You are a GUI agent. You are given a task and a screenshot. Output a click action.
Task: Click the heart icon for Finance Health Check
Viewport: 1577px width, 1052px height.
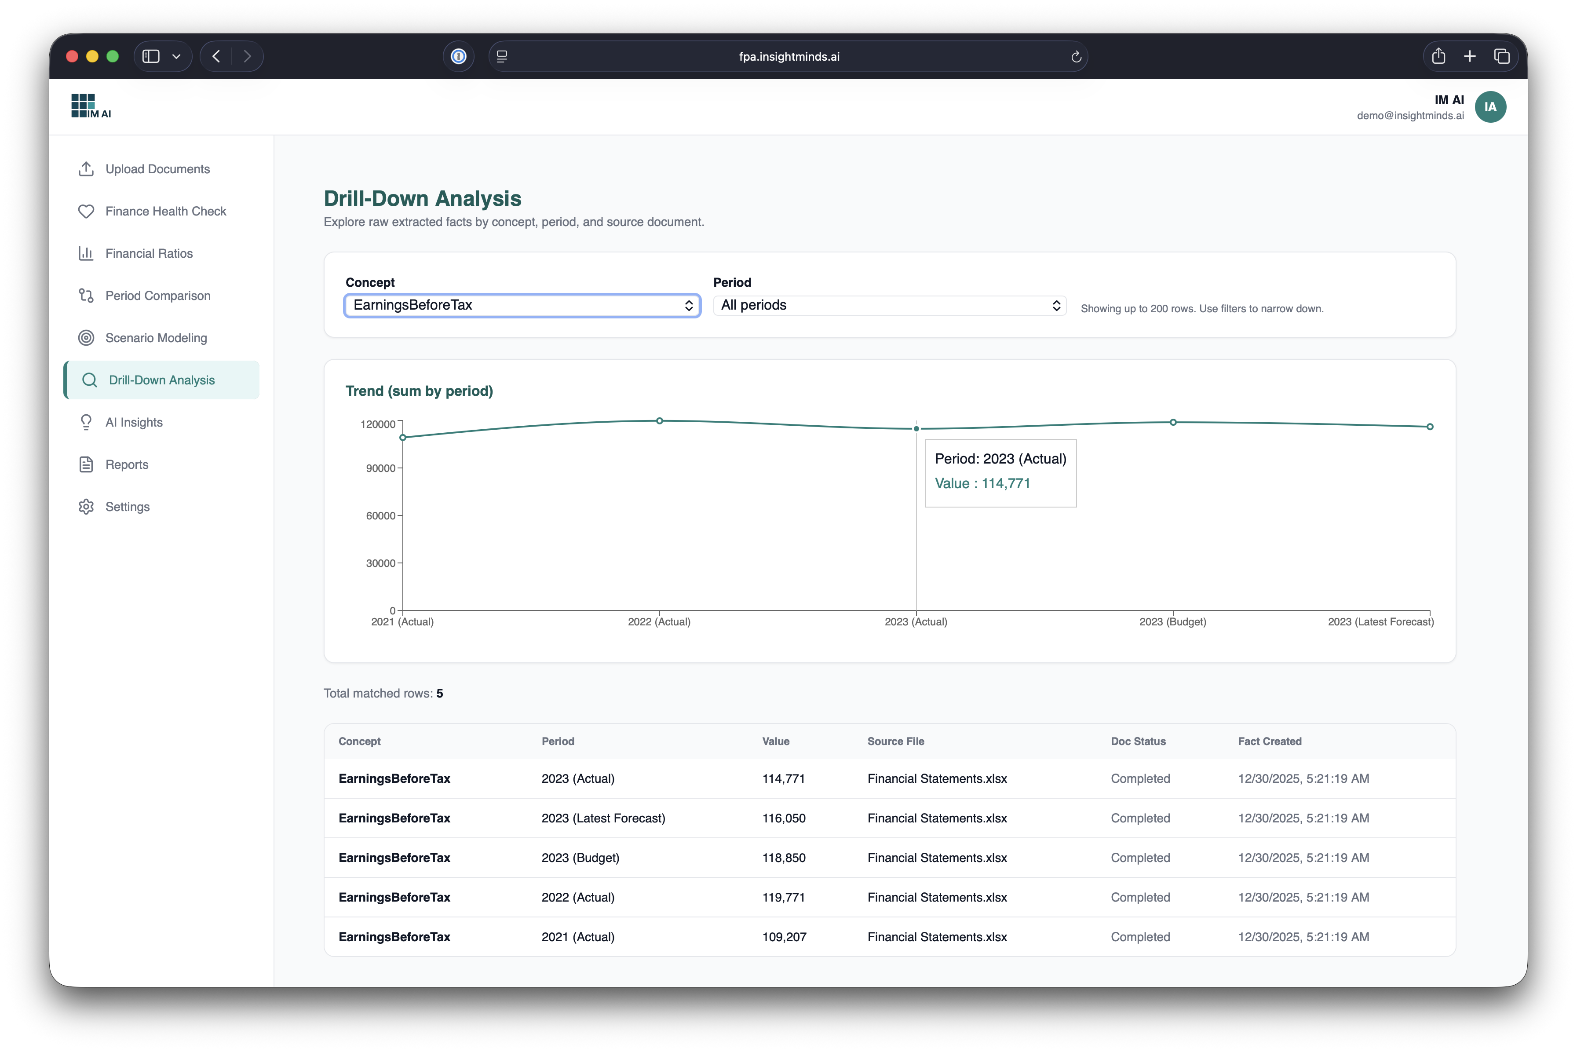coord(86,212)
